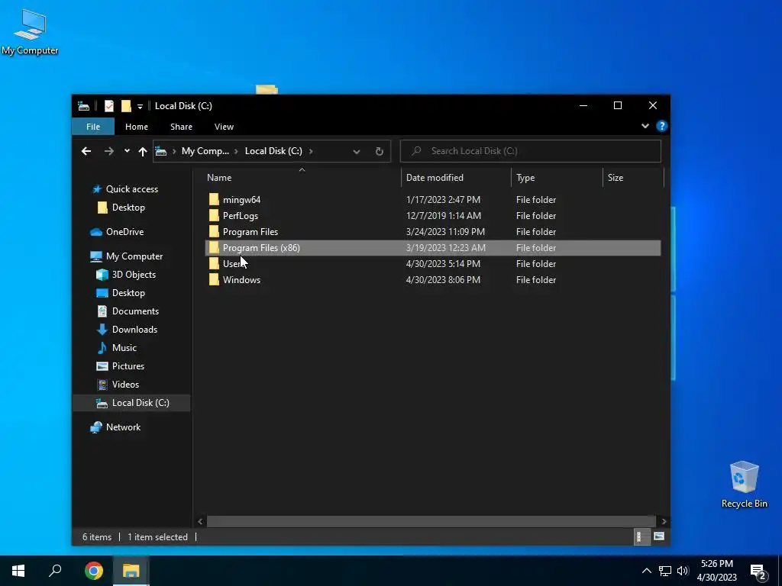The image size is (782, 586).
Task: Select Quick access in the navigation pane
Action: [131, 189]
